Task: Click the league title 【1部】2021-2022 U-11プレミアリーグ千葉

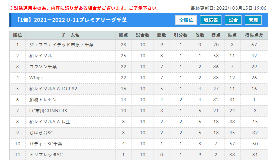Action: [71, 20]
